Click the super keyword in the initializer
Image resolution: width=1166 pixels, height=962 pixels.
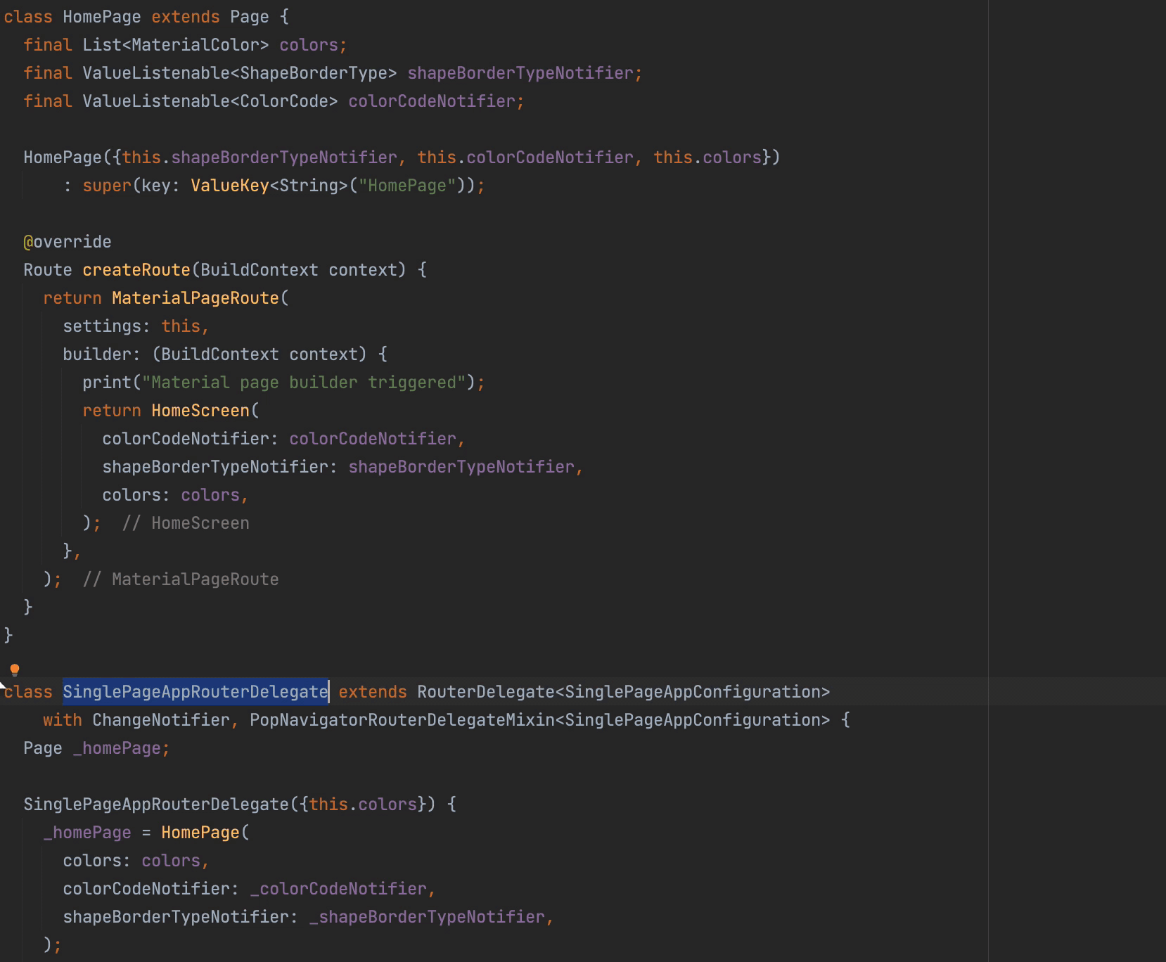click(107, 186)
